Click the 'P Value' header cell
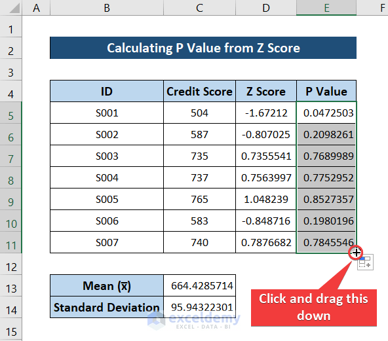 coord(326,91)
